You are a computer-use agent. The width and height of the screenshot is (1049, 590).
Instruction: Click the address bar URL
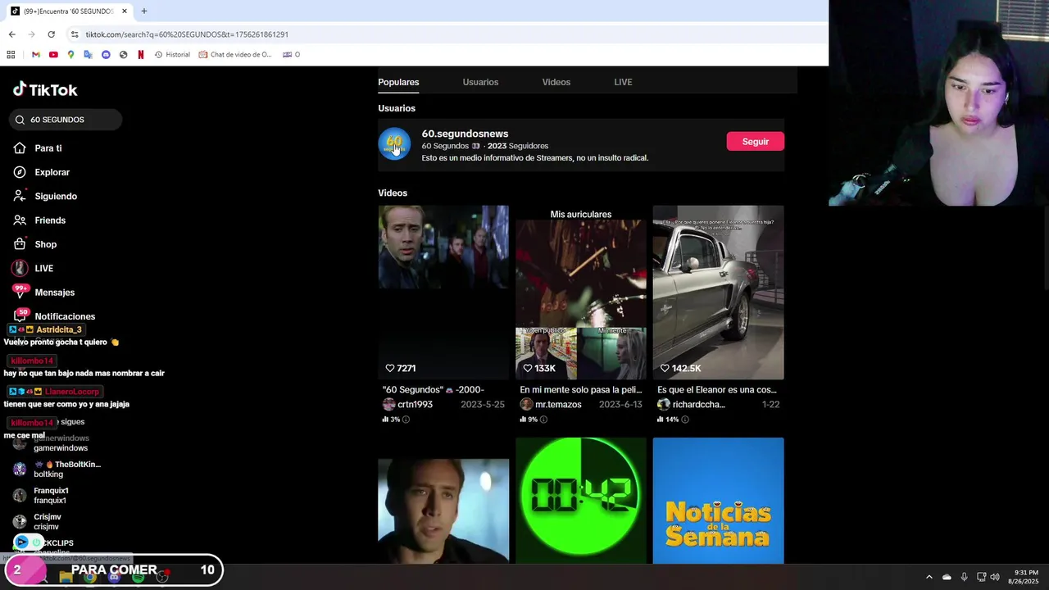point(187,34)
